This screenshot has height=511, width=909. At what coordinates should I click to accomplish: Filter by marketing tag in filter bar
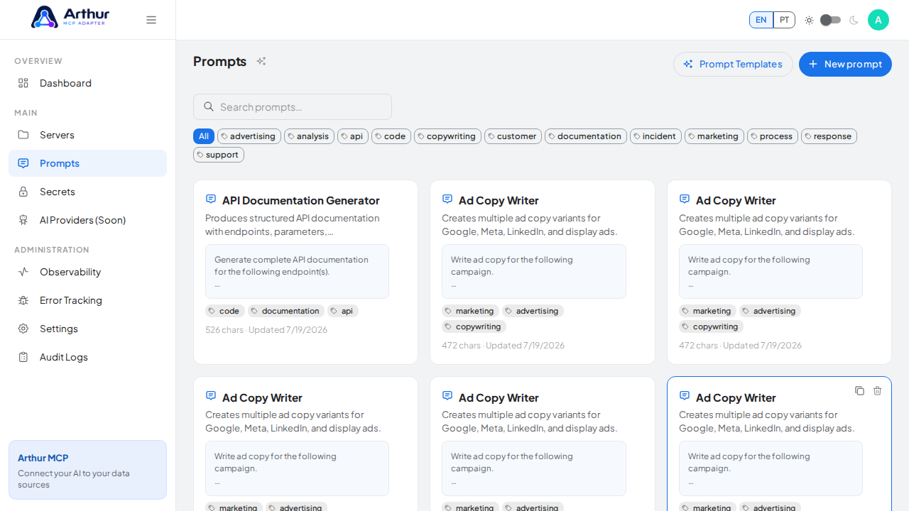coord(714,136)
